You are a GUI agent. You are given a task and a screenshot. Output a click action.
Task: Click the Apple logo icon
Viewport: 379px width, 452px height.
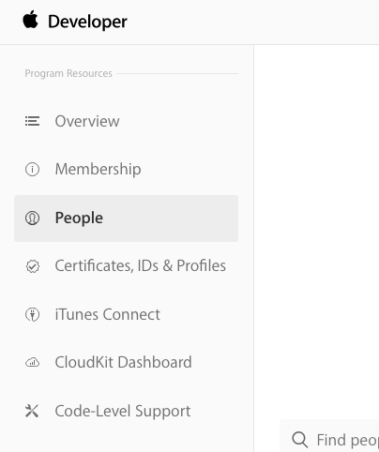[x=31, y=20]
